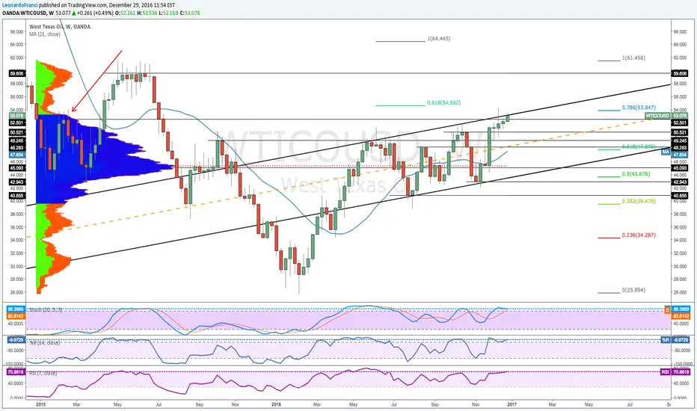Select the 0.618(54.582) Fibonacci label

click(443, 102)
